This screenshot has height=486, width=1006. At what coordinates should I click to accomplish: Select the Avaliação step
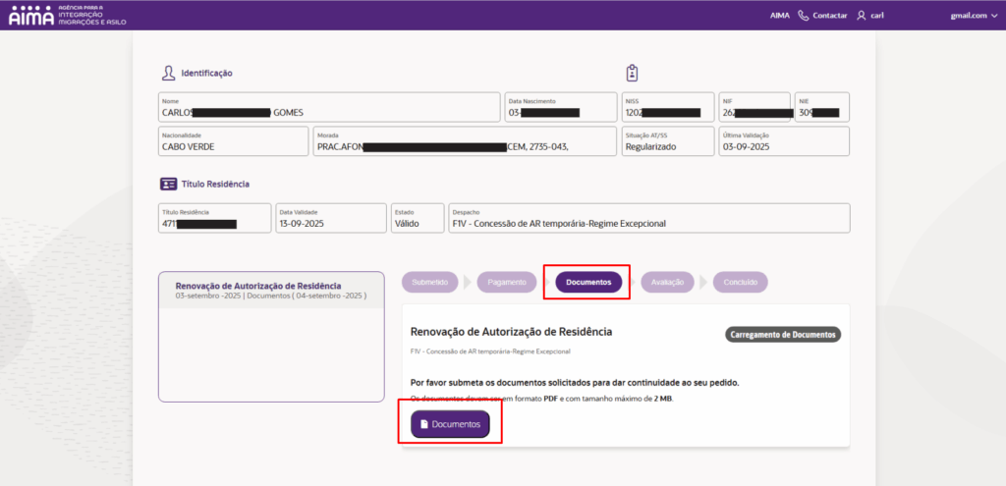click(x=667, y=282)
